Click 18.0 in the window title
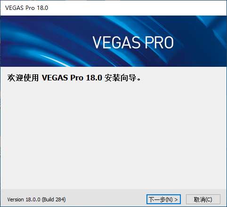 pyautogui.click(x=42, y=8)
